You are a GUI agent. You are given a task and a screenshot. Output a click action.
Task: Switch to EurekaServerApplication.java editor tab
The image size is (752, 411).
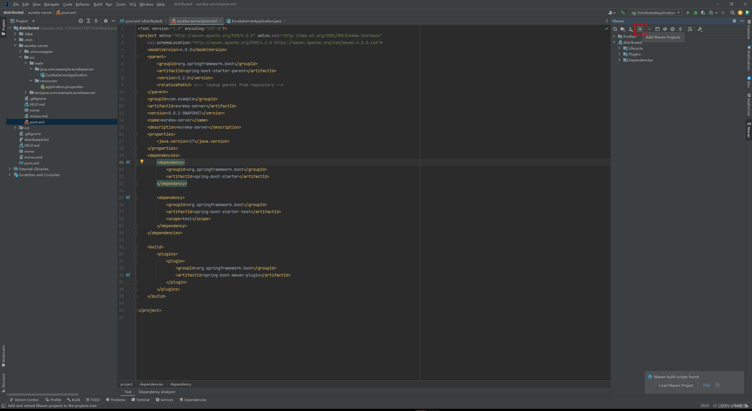[256, 21]
